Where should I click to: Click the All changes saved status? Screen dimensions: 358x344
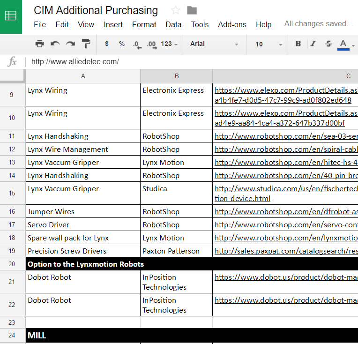click(319, 23)
